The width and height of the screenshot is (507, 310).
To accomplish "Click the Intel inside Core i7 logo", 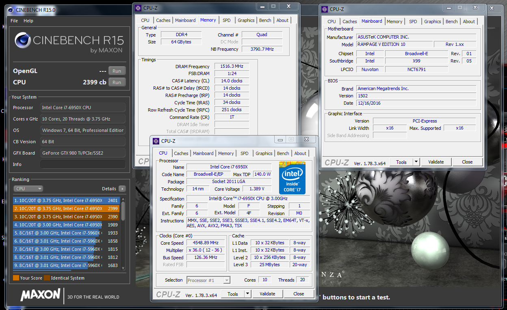I will [292, 177].
